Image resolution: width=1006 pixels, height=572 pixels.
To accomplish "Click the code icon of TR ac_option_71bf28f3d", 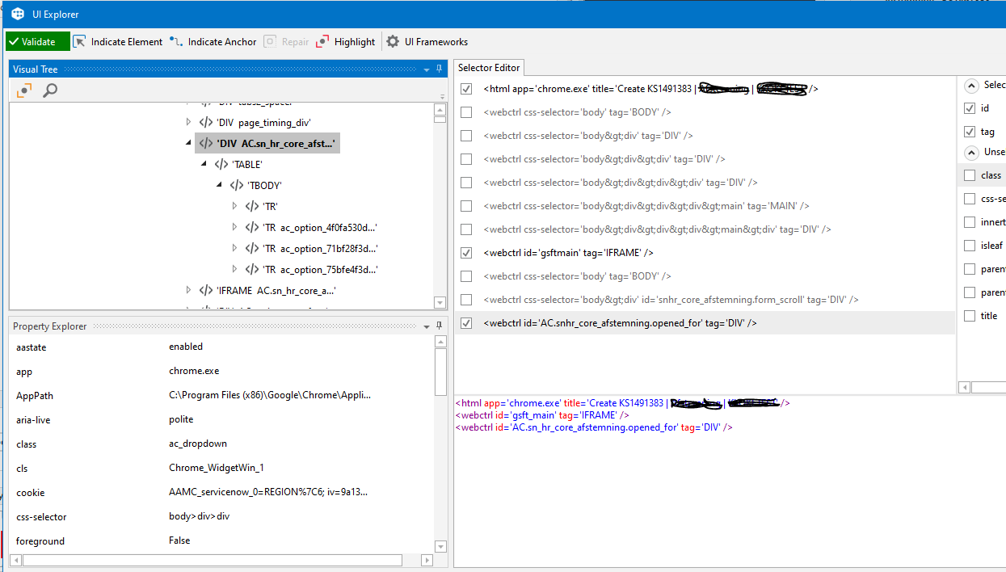I will (x=252, y=248).
